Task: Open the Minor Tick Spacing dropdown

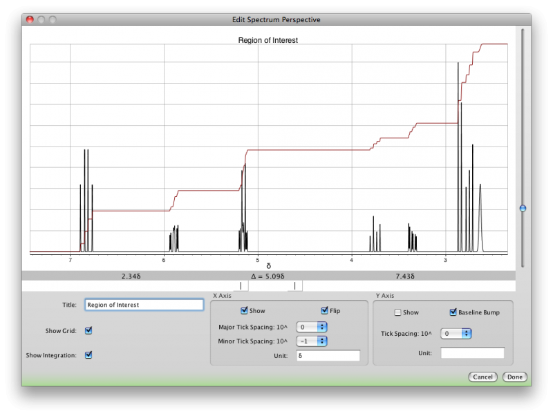Action: pyautogui.click(x=312, y=341)
